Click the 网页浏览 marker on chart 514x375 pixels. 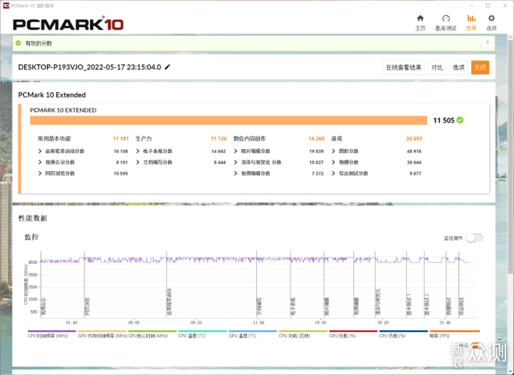(87, 307)
